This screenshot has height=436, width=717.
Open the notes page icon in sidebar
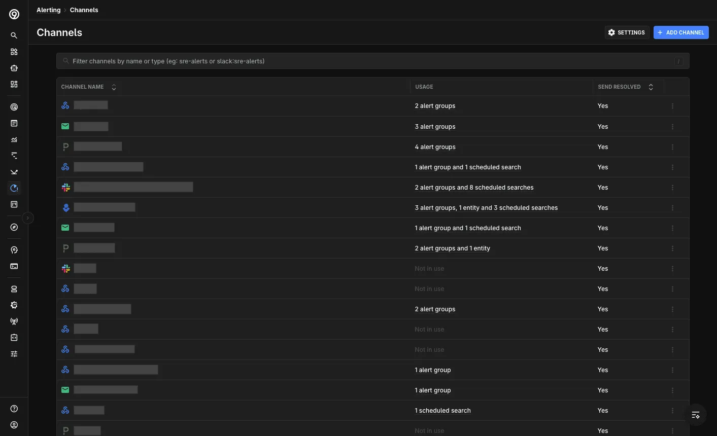14,123
